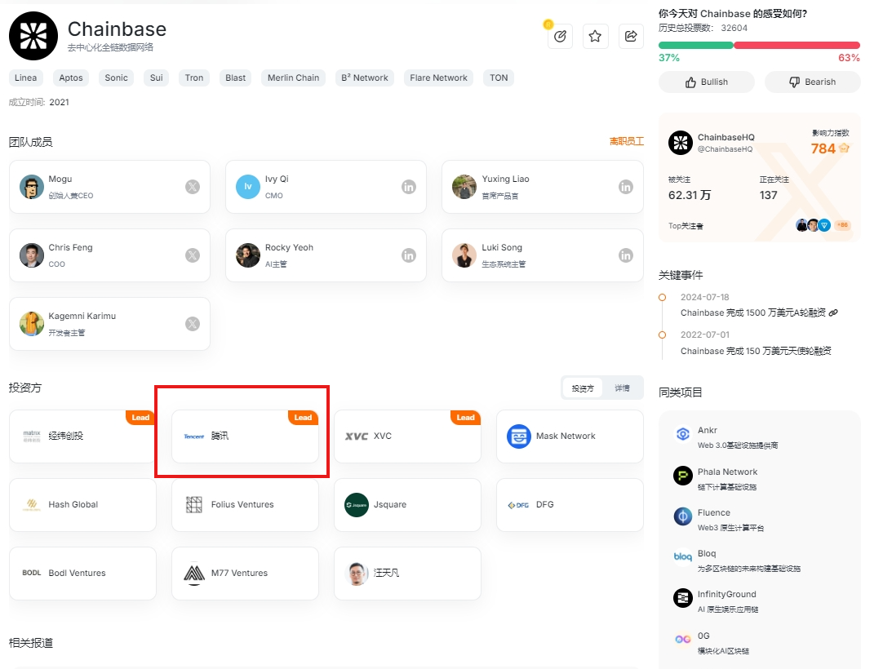Open Rocky Yeoh's LinkedIn icon
892x669 pixels.
409,255
